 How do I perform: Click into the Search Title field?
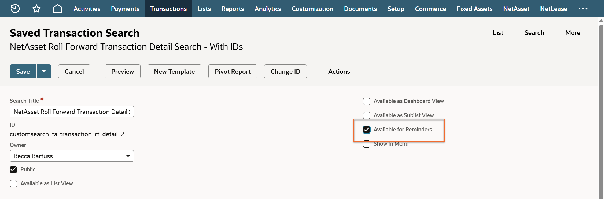pos(72,112)
